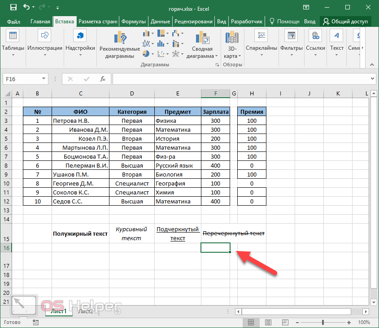
Task: Switch to Page Break Preview in the status bar
Action: 284,322
